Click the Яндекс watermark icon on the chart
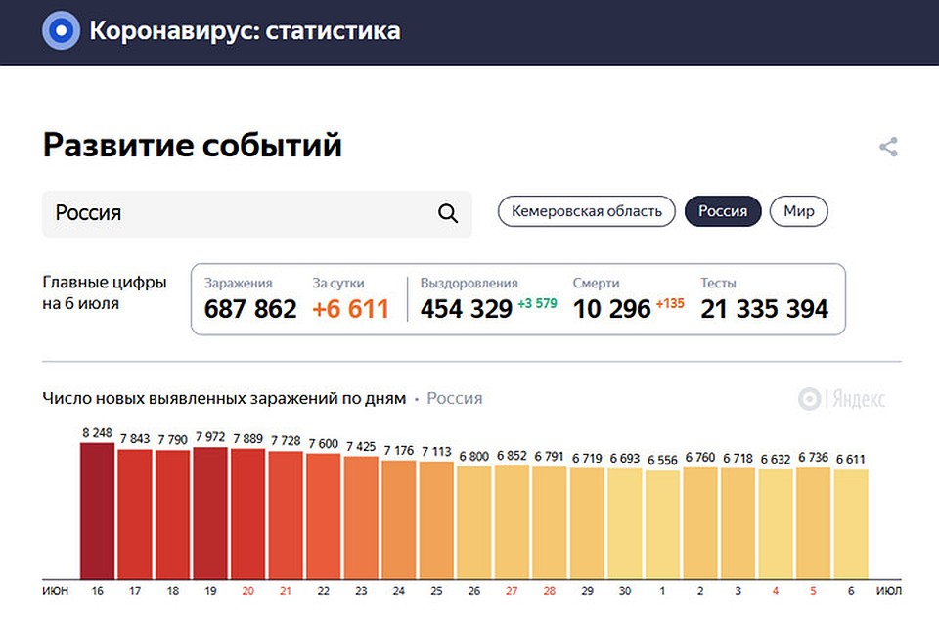This screenshot has height=619, width=939. click(809, 398)
